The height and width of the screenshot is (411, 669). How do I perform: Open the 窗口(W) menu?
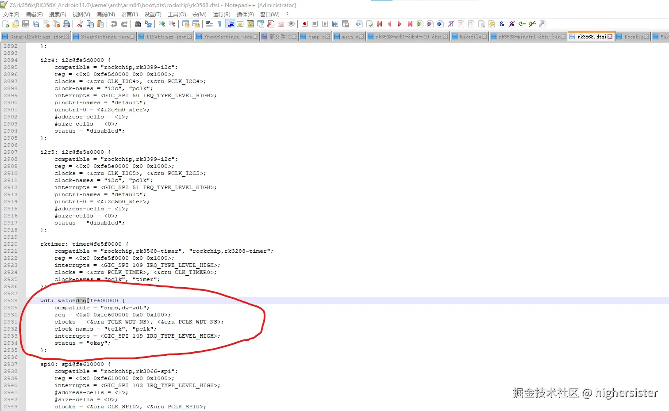(269, 15)
